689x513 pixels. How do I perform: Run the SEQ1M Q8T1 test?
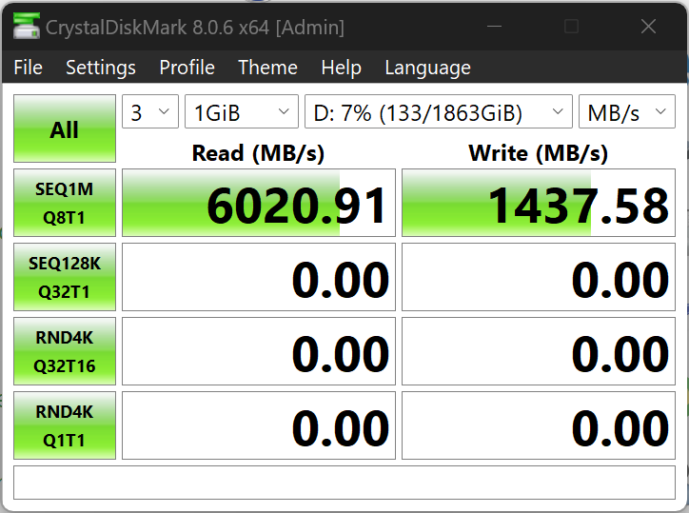click(65, 203)
